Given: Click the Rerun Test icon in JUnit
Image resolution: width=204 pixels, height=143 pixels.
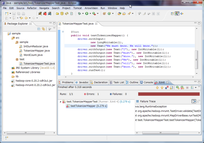Looking at the screenshot, I should 177,88.
